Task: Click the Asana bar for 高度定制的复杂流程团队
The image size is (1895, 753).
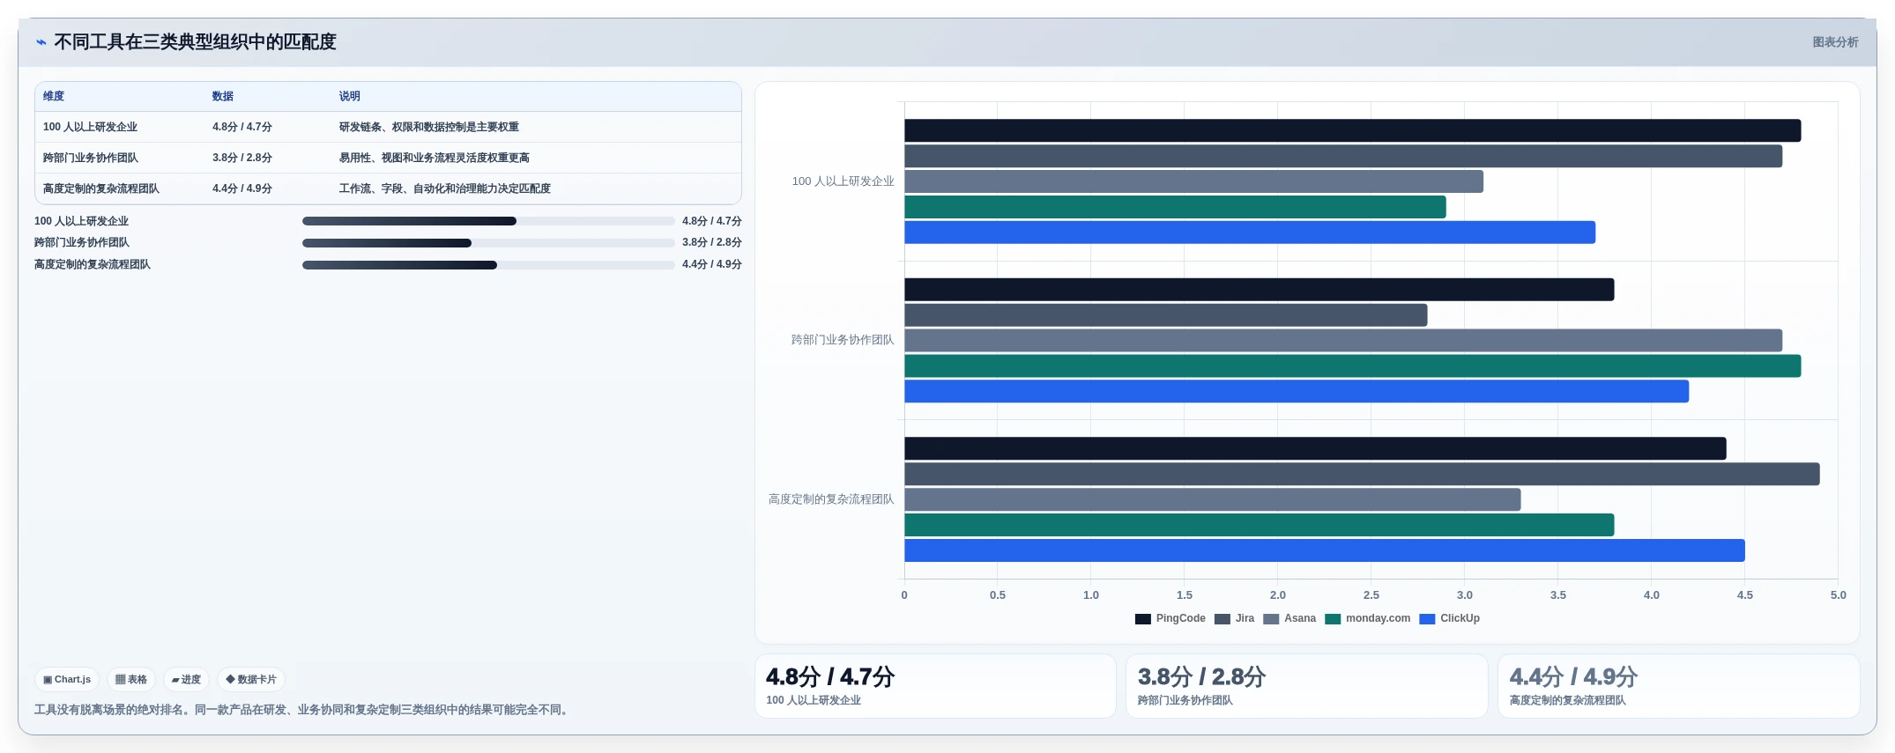Action: click(x=1212, y=499)
